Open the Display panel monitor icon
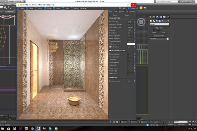The image size is (197, 131). click(164, 17)
